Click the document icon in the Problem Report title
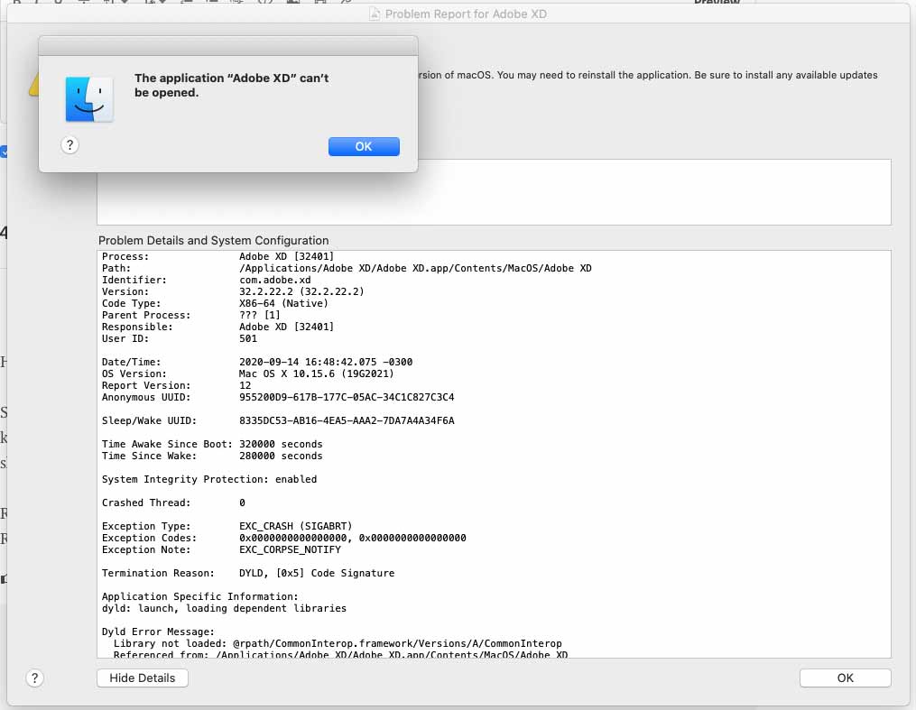The height and width of the screenshot is (710, 916). point(375,14)
